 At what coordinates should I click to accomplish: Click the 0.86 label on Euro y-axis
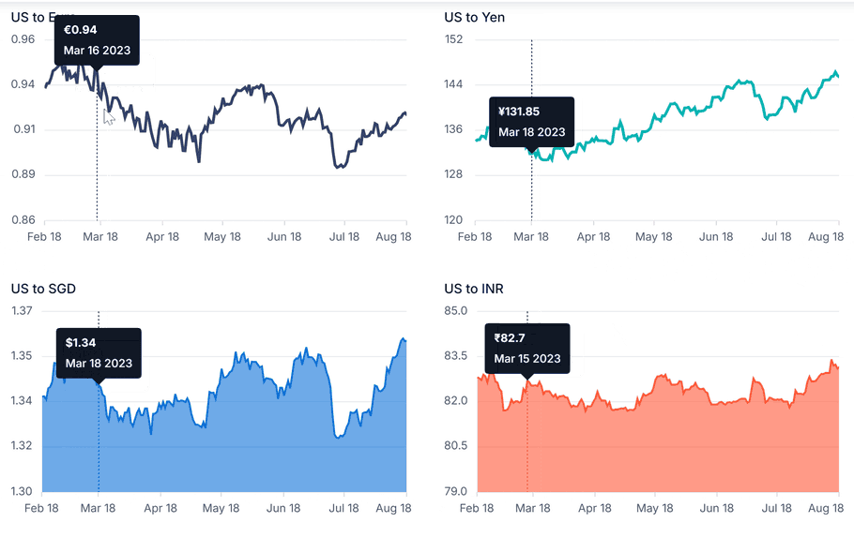[23, 220]
